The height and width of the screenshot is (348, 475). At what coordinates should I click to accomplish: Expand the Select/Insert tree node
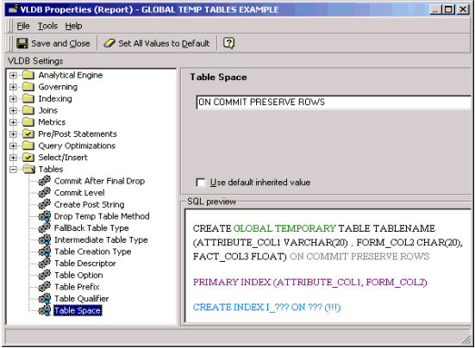13,158
